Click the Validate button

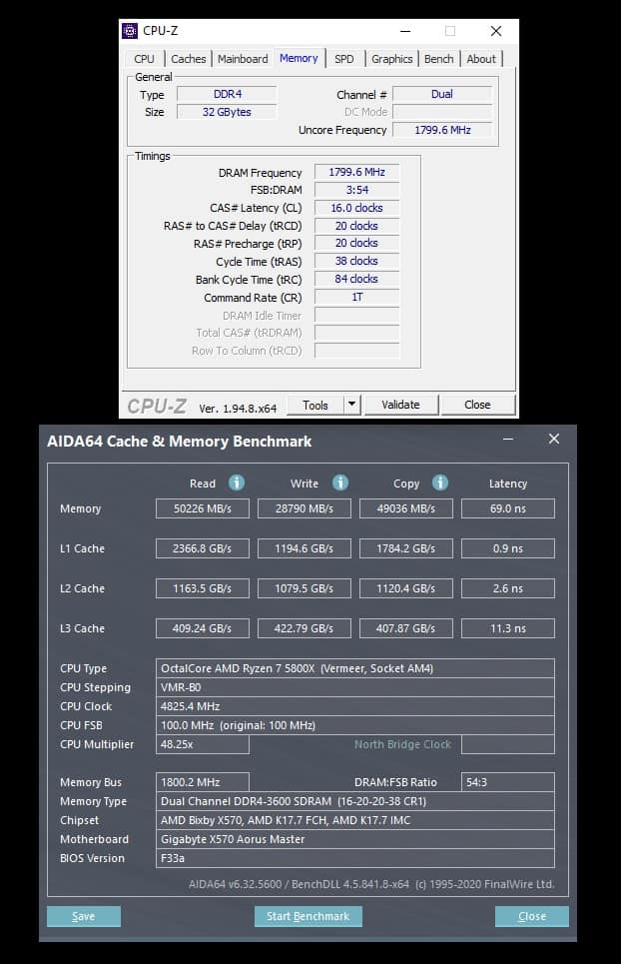(x=401, y=405)
